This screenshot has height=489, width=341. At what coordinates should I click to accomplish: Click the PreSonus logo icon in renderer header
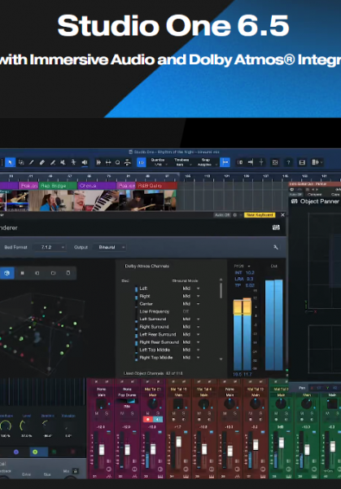pyautogui.click(x=276, y=227)
